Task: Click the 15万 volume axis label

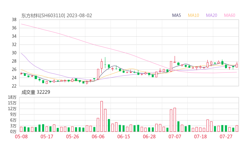Action: pos(12,103)
